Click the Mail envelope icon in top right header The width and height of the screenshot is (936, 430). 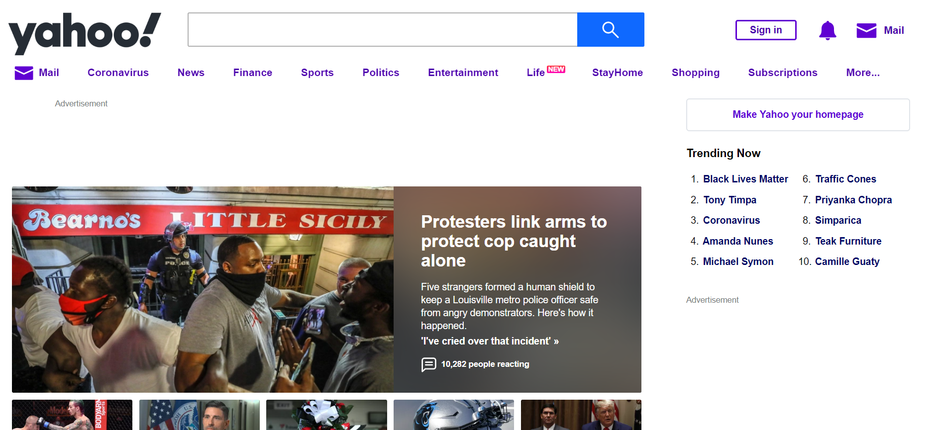coord(866,30)
